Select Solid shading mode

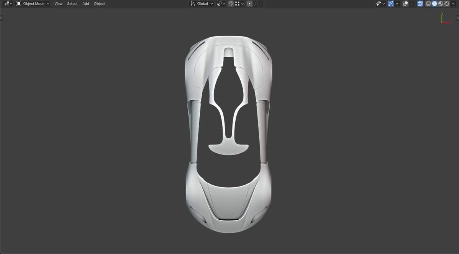[x=435, y=3]
